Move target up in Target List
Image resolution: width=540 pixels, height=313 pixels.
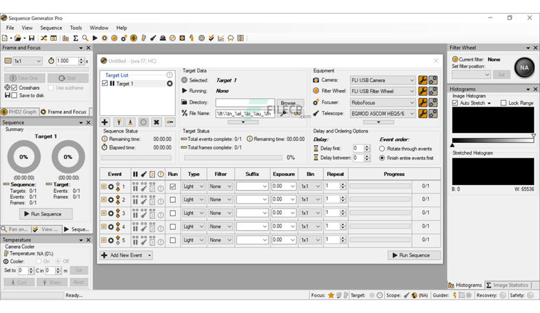click(x=118, y=122)
